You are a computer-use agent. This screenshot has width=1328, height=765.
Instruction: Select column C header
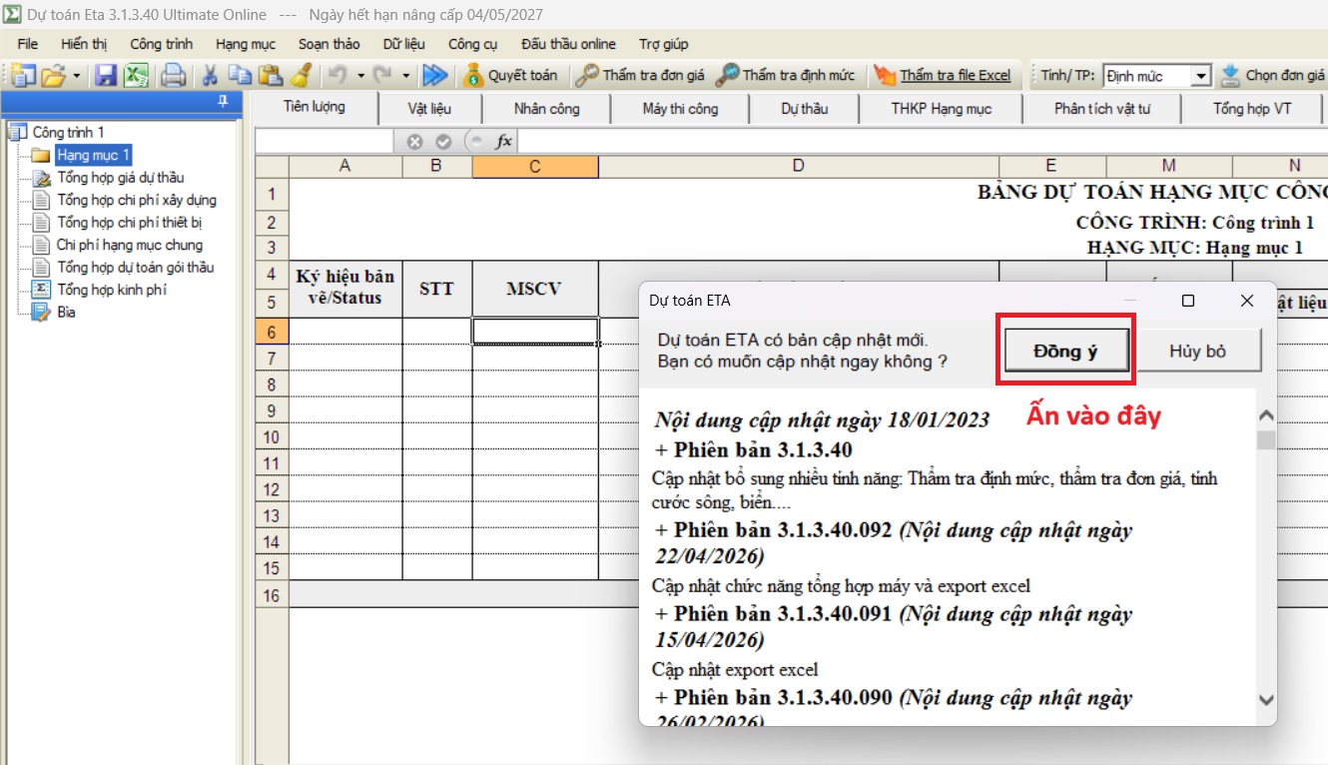pos(535,167)
